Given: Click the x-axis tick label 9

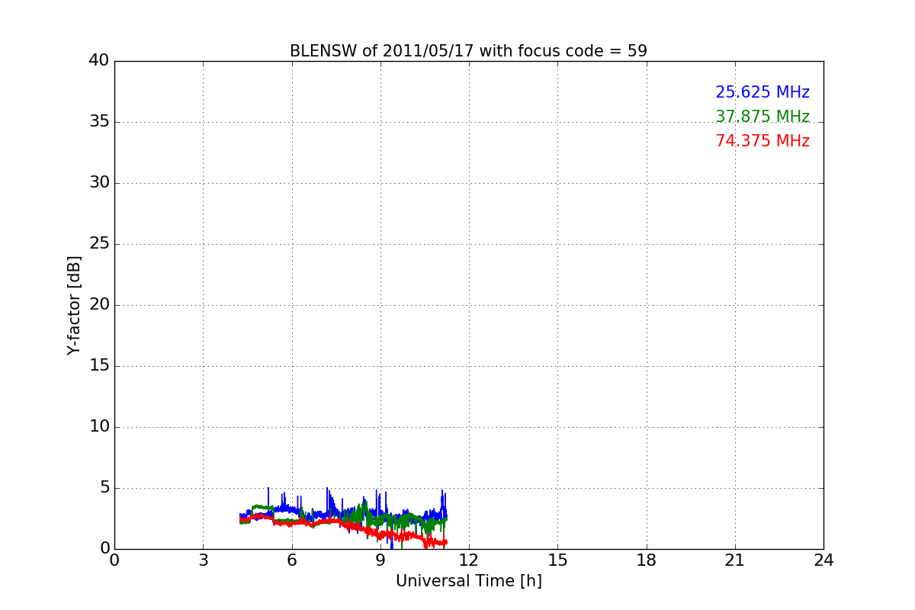Looking at the screenshot, I should pos(380,560).
